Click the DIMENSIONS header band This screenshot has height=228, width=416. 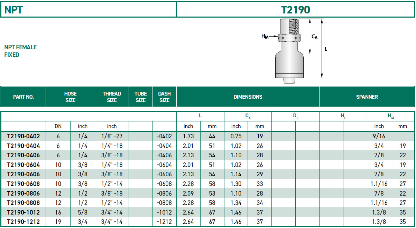[x=248, y=97]
